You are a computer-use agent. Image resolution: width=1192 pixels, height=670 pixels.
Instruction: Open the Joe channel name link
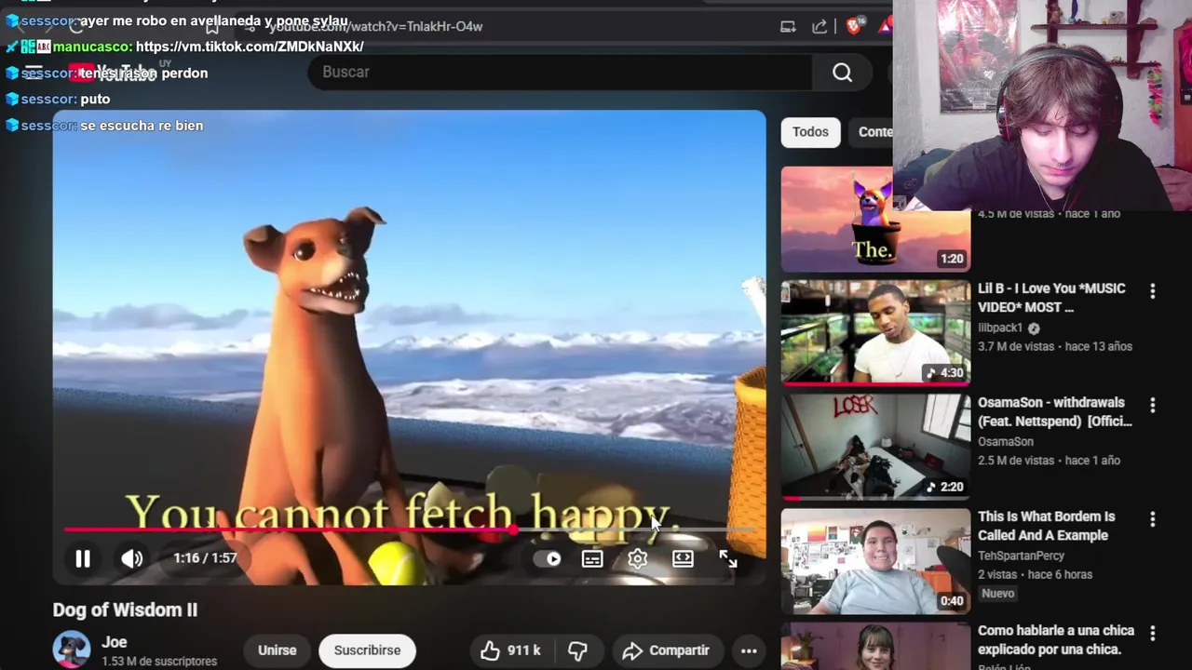(115, 642)
